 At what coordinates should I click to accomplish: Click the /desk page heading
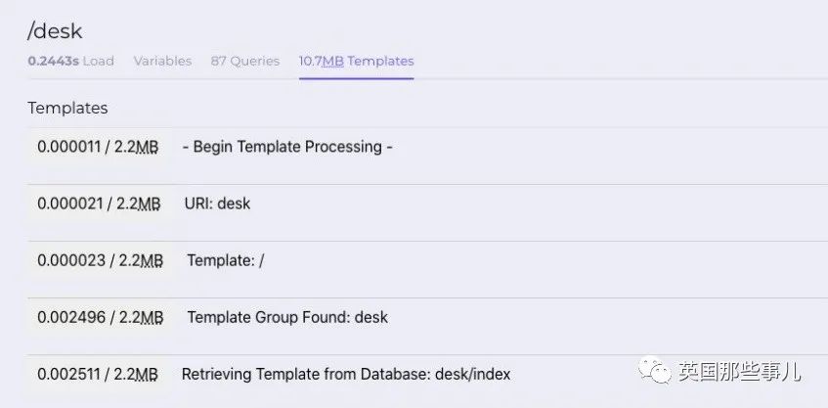[x=55, y=31]
